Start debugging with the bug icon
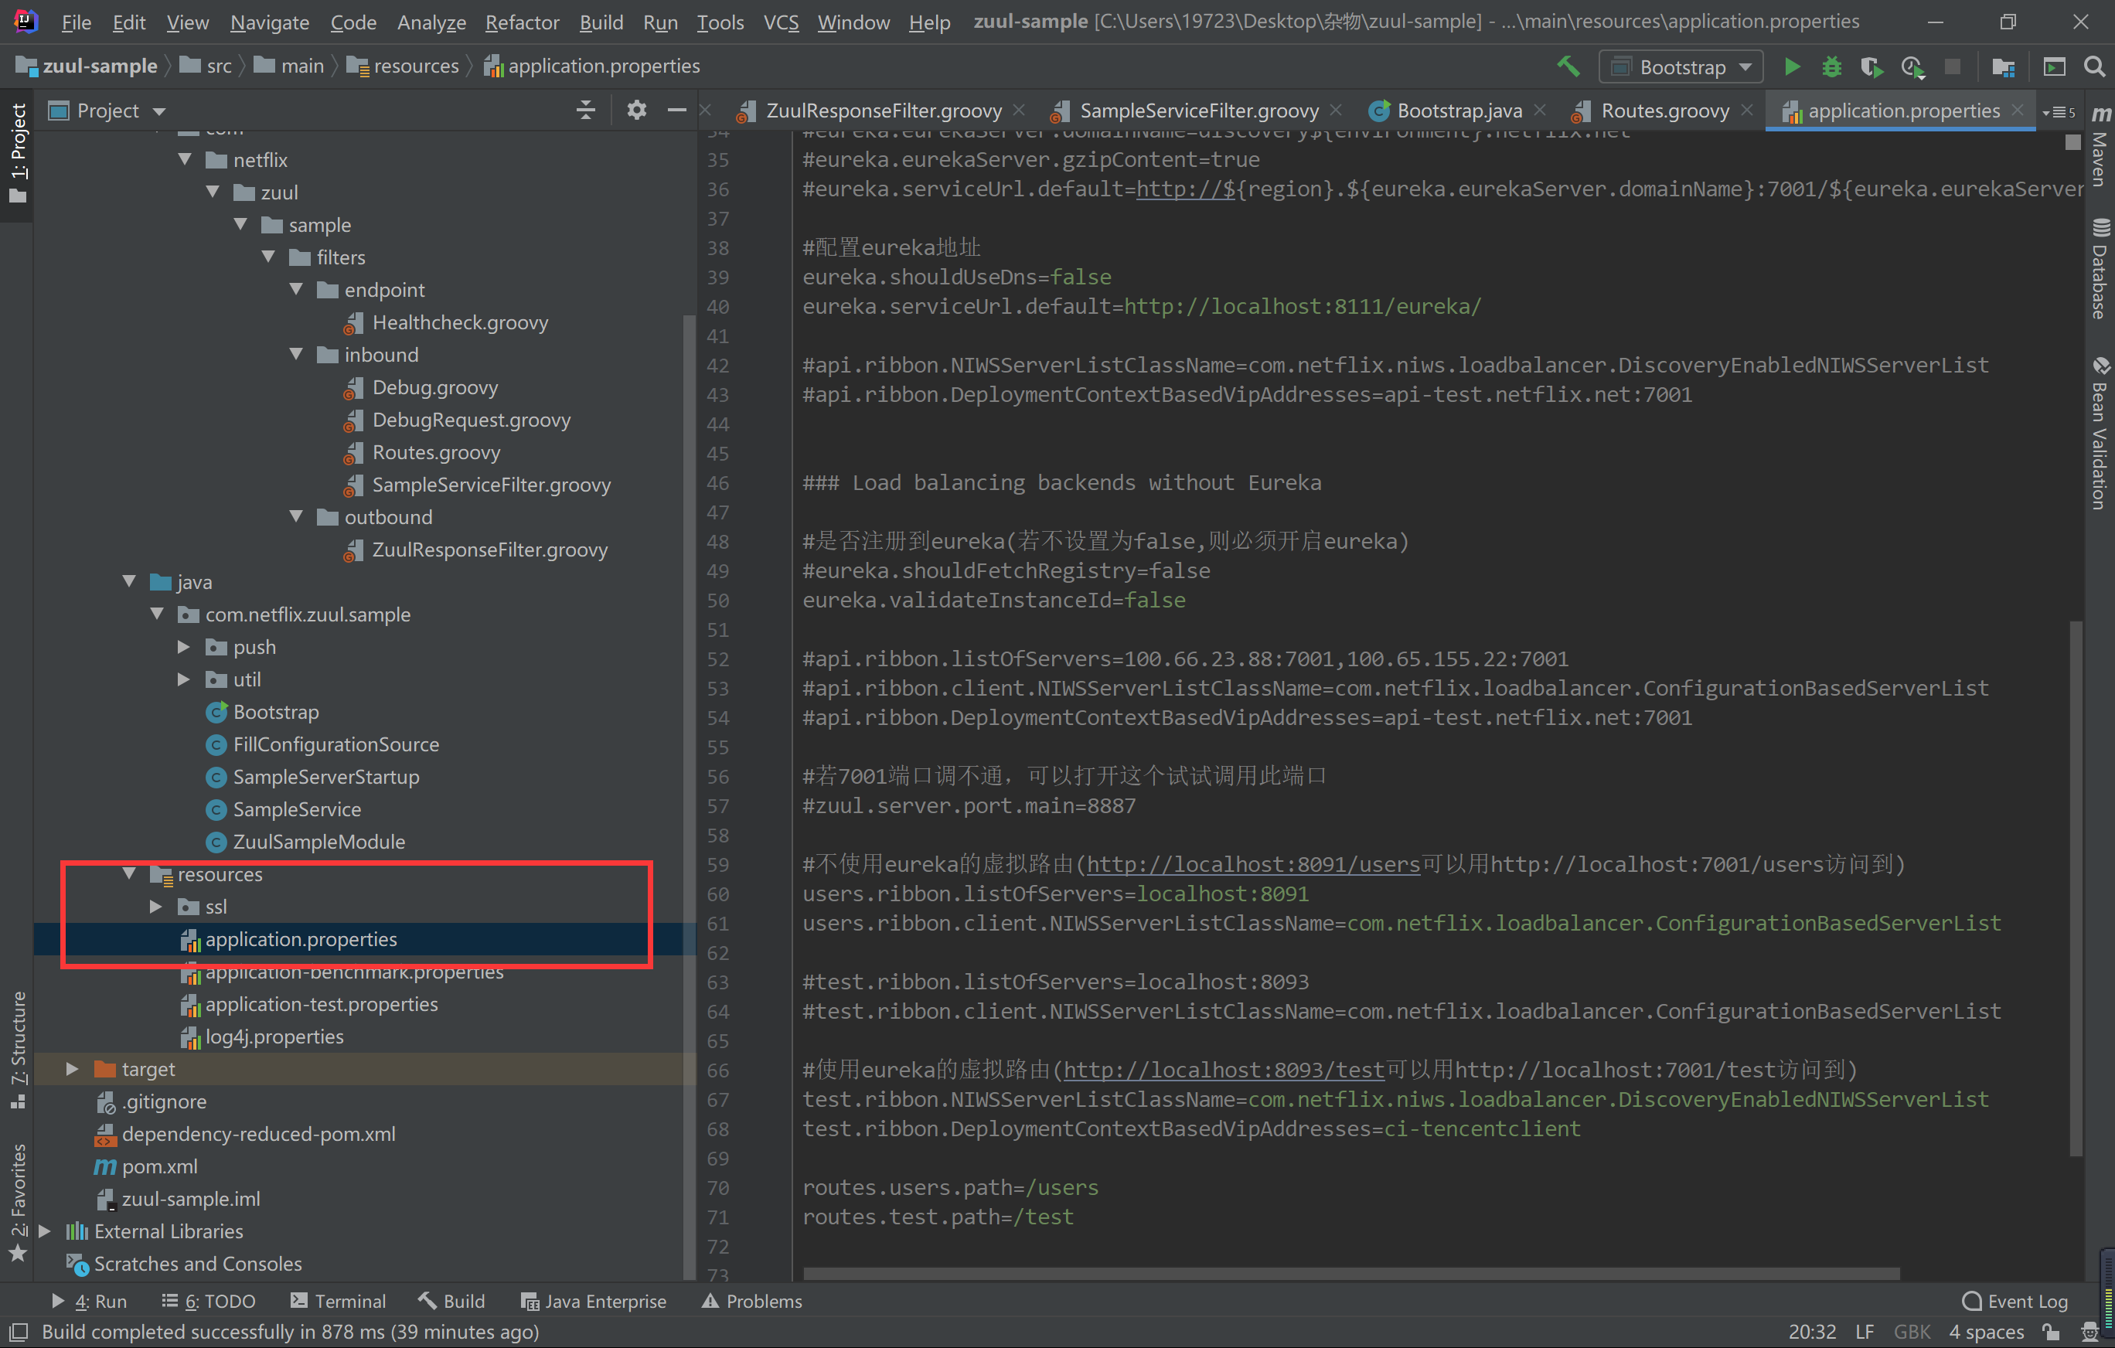 [x=1831, y=66]
